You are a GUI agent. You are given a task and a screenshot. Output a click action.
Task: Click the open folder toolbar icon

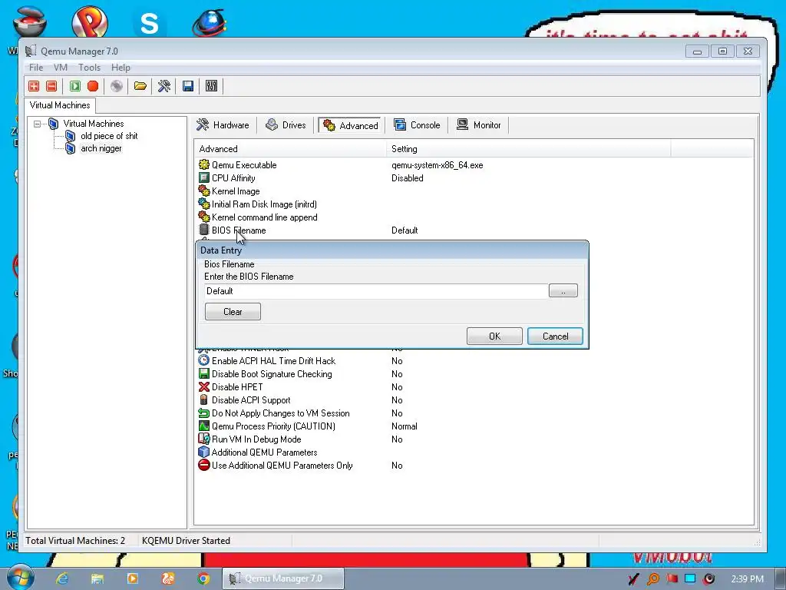point(140,86)
